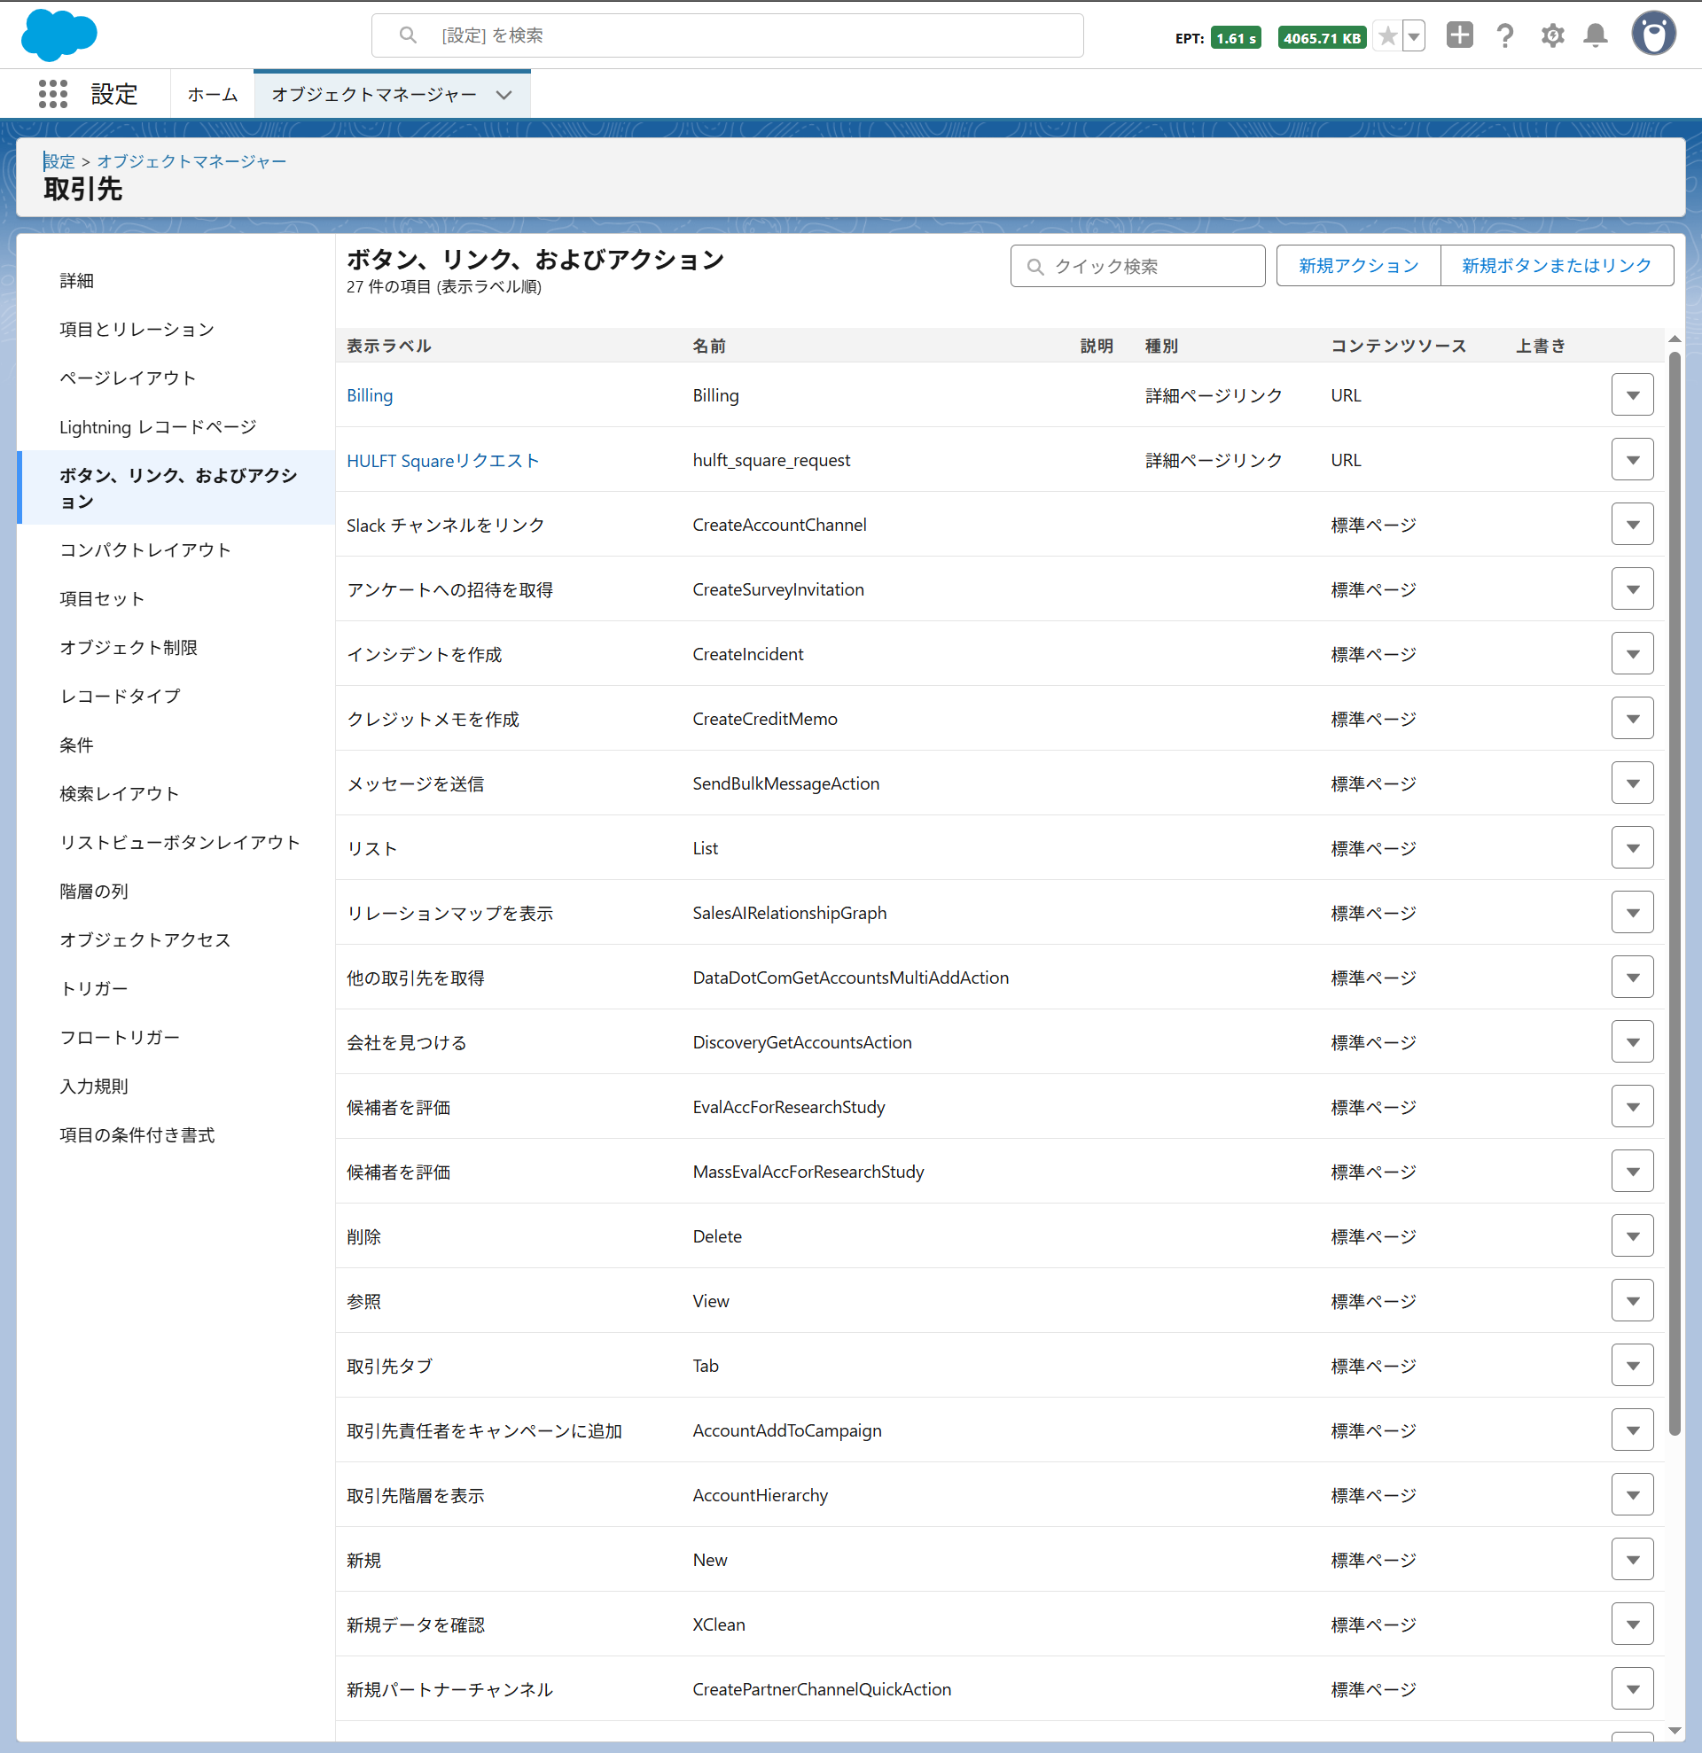Click the list's vertical scrollbar
1702x1753 pixels.
coord(1675,894)
